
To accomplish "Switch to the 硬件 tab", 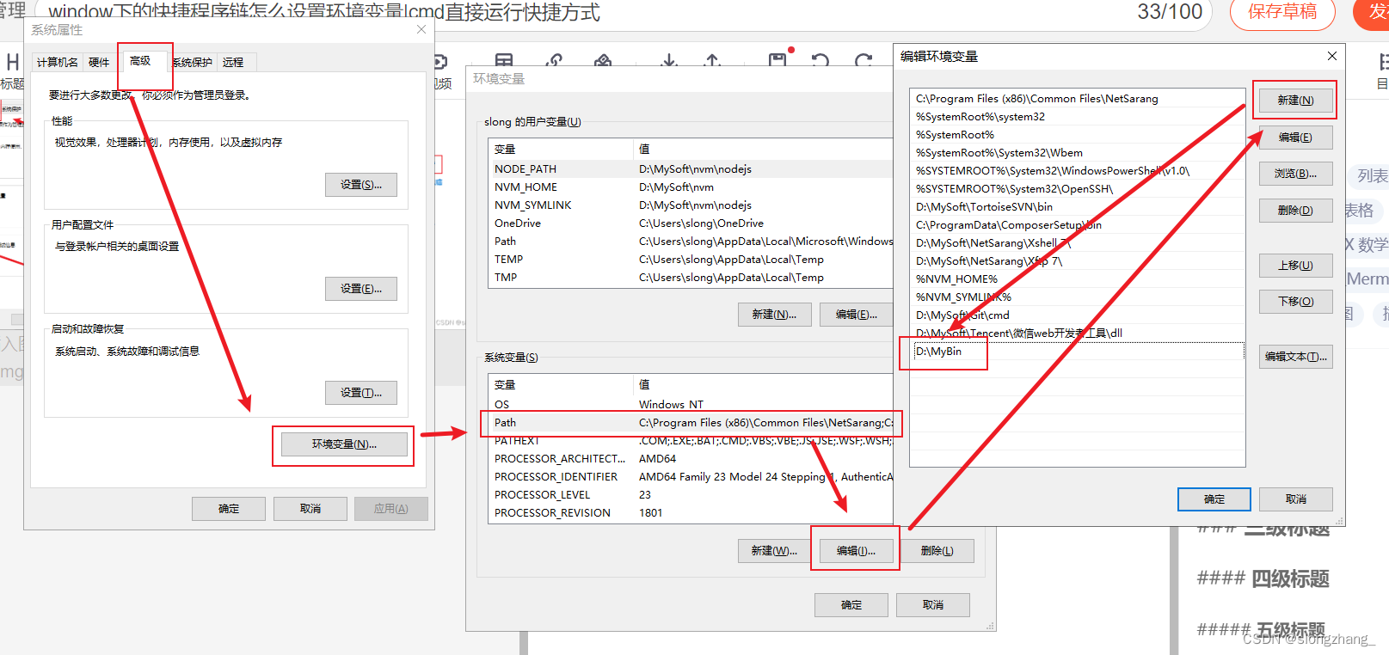I will [x=99, y=62].
